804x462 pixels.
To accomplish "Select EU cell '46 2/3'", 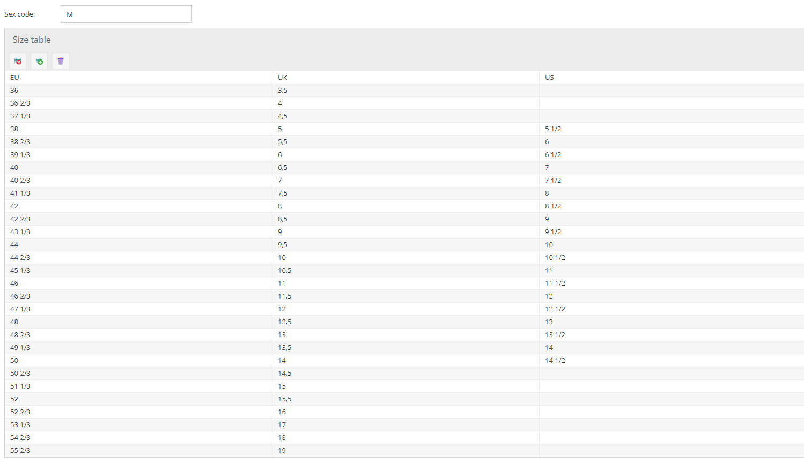I will 138,296.
